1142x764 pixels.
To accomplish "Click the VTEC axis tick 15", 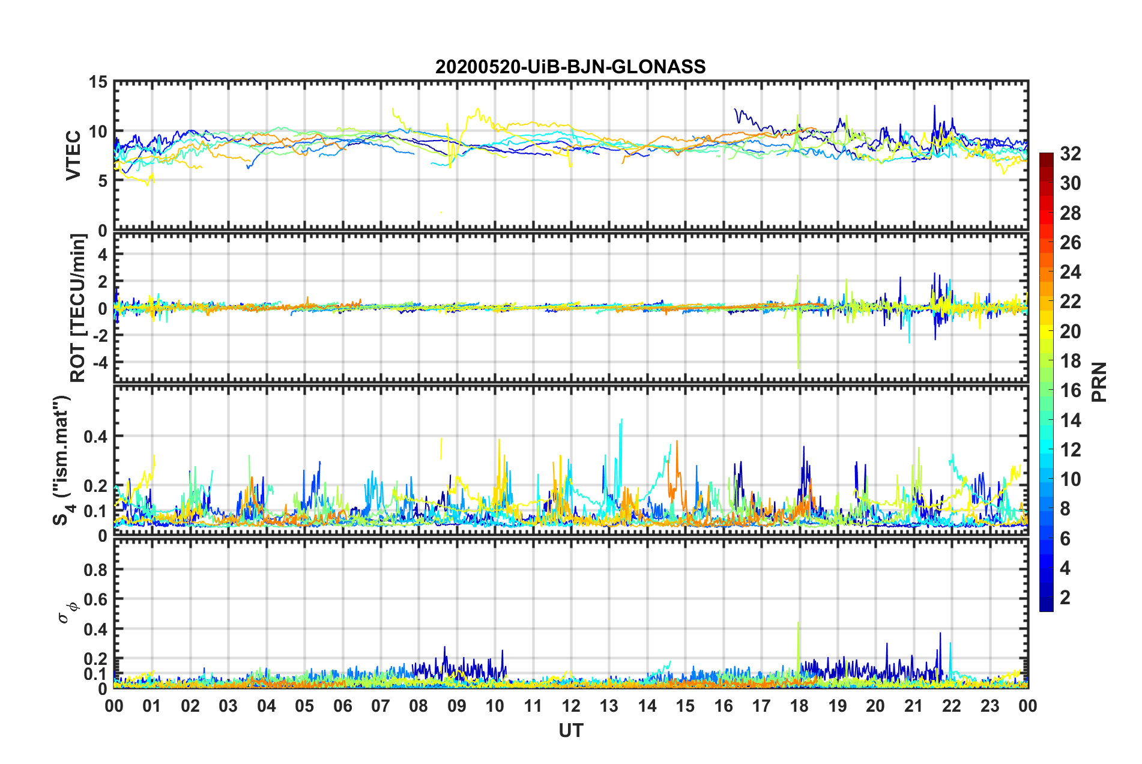I will point(98,82).
